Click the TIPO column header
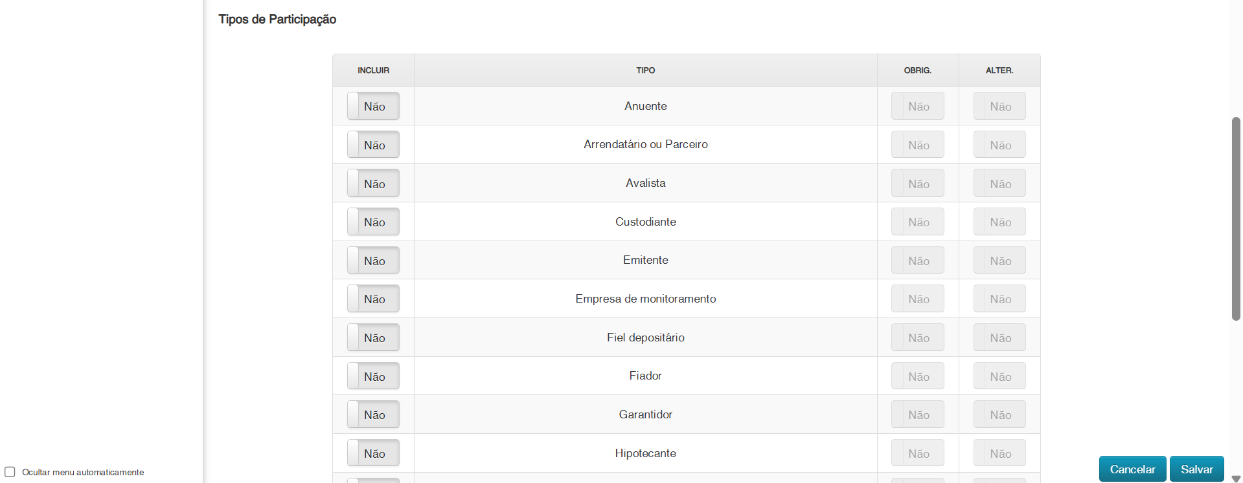The width and height of the screenshot is (1243, 483). [x=645, y=70]
